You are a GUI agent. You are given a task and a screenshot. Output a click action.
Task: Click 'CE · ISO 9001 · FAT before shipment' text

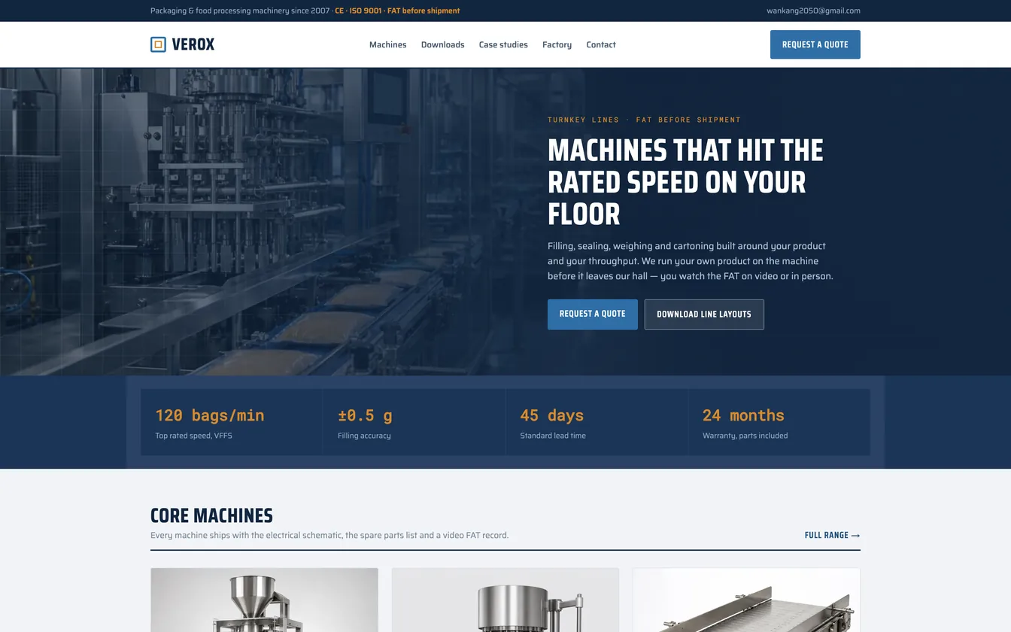397,11
